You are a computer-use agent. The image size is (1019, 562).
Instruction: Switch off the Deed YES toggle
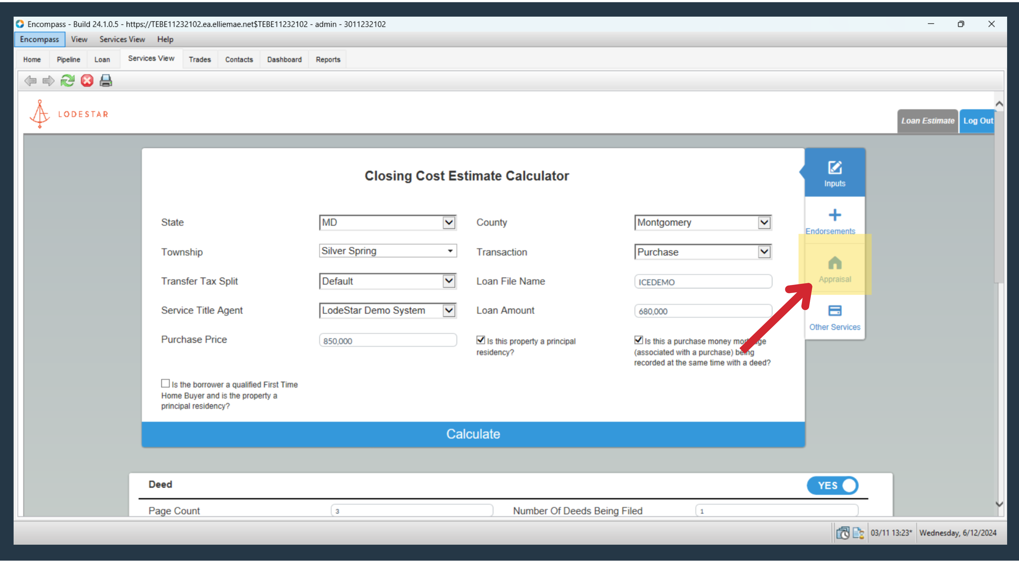832,485
